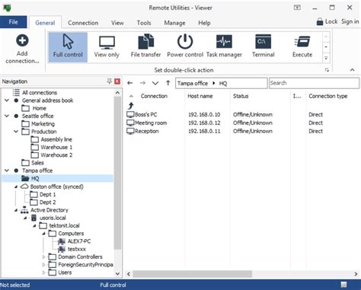Open Task manager mode
This screenshot has width=361, height=290.
pyautogui.click(x=224, y=47)
